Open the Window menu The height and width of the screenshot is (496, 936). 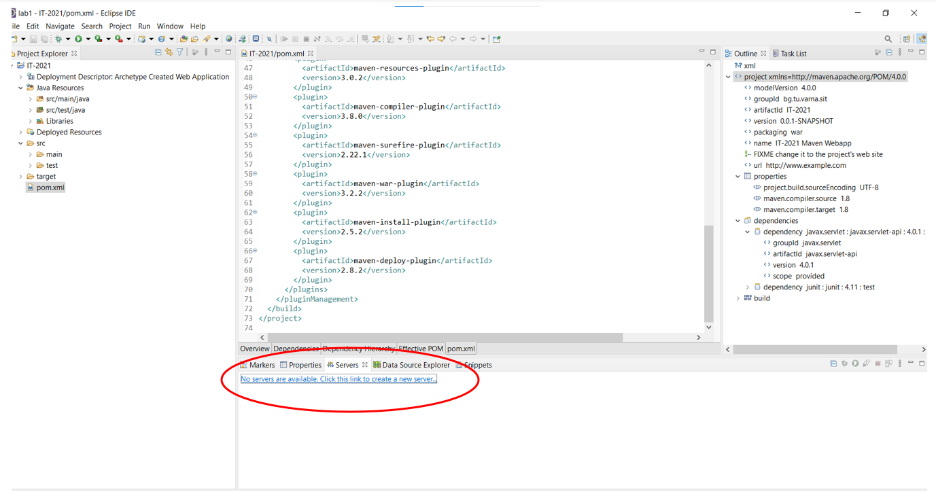tap(170, 26)
